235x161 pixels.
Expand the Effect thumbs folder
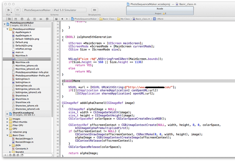click(x=7, y=122)
